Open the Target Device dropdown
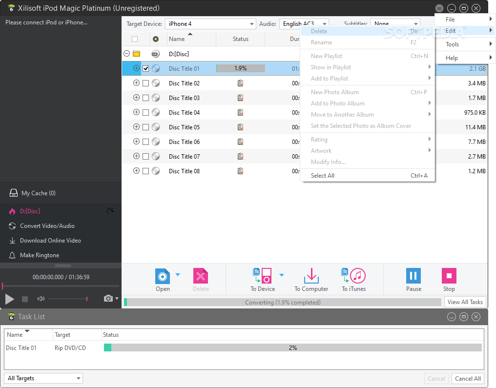This screenshot has height=388, width=496. pos(210,24)
